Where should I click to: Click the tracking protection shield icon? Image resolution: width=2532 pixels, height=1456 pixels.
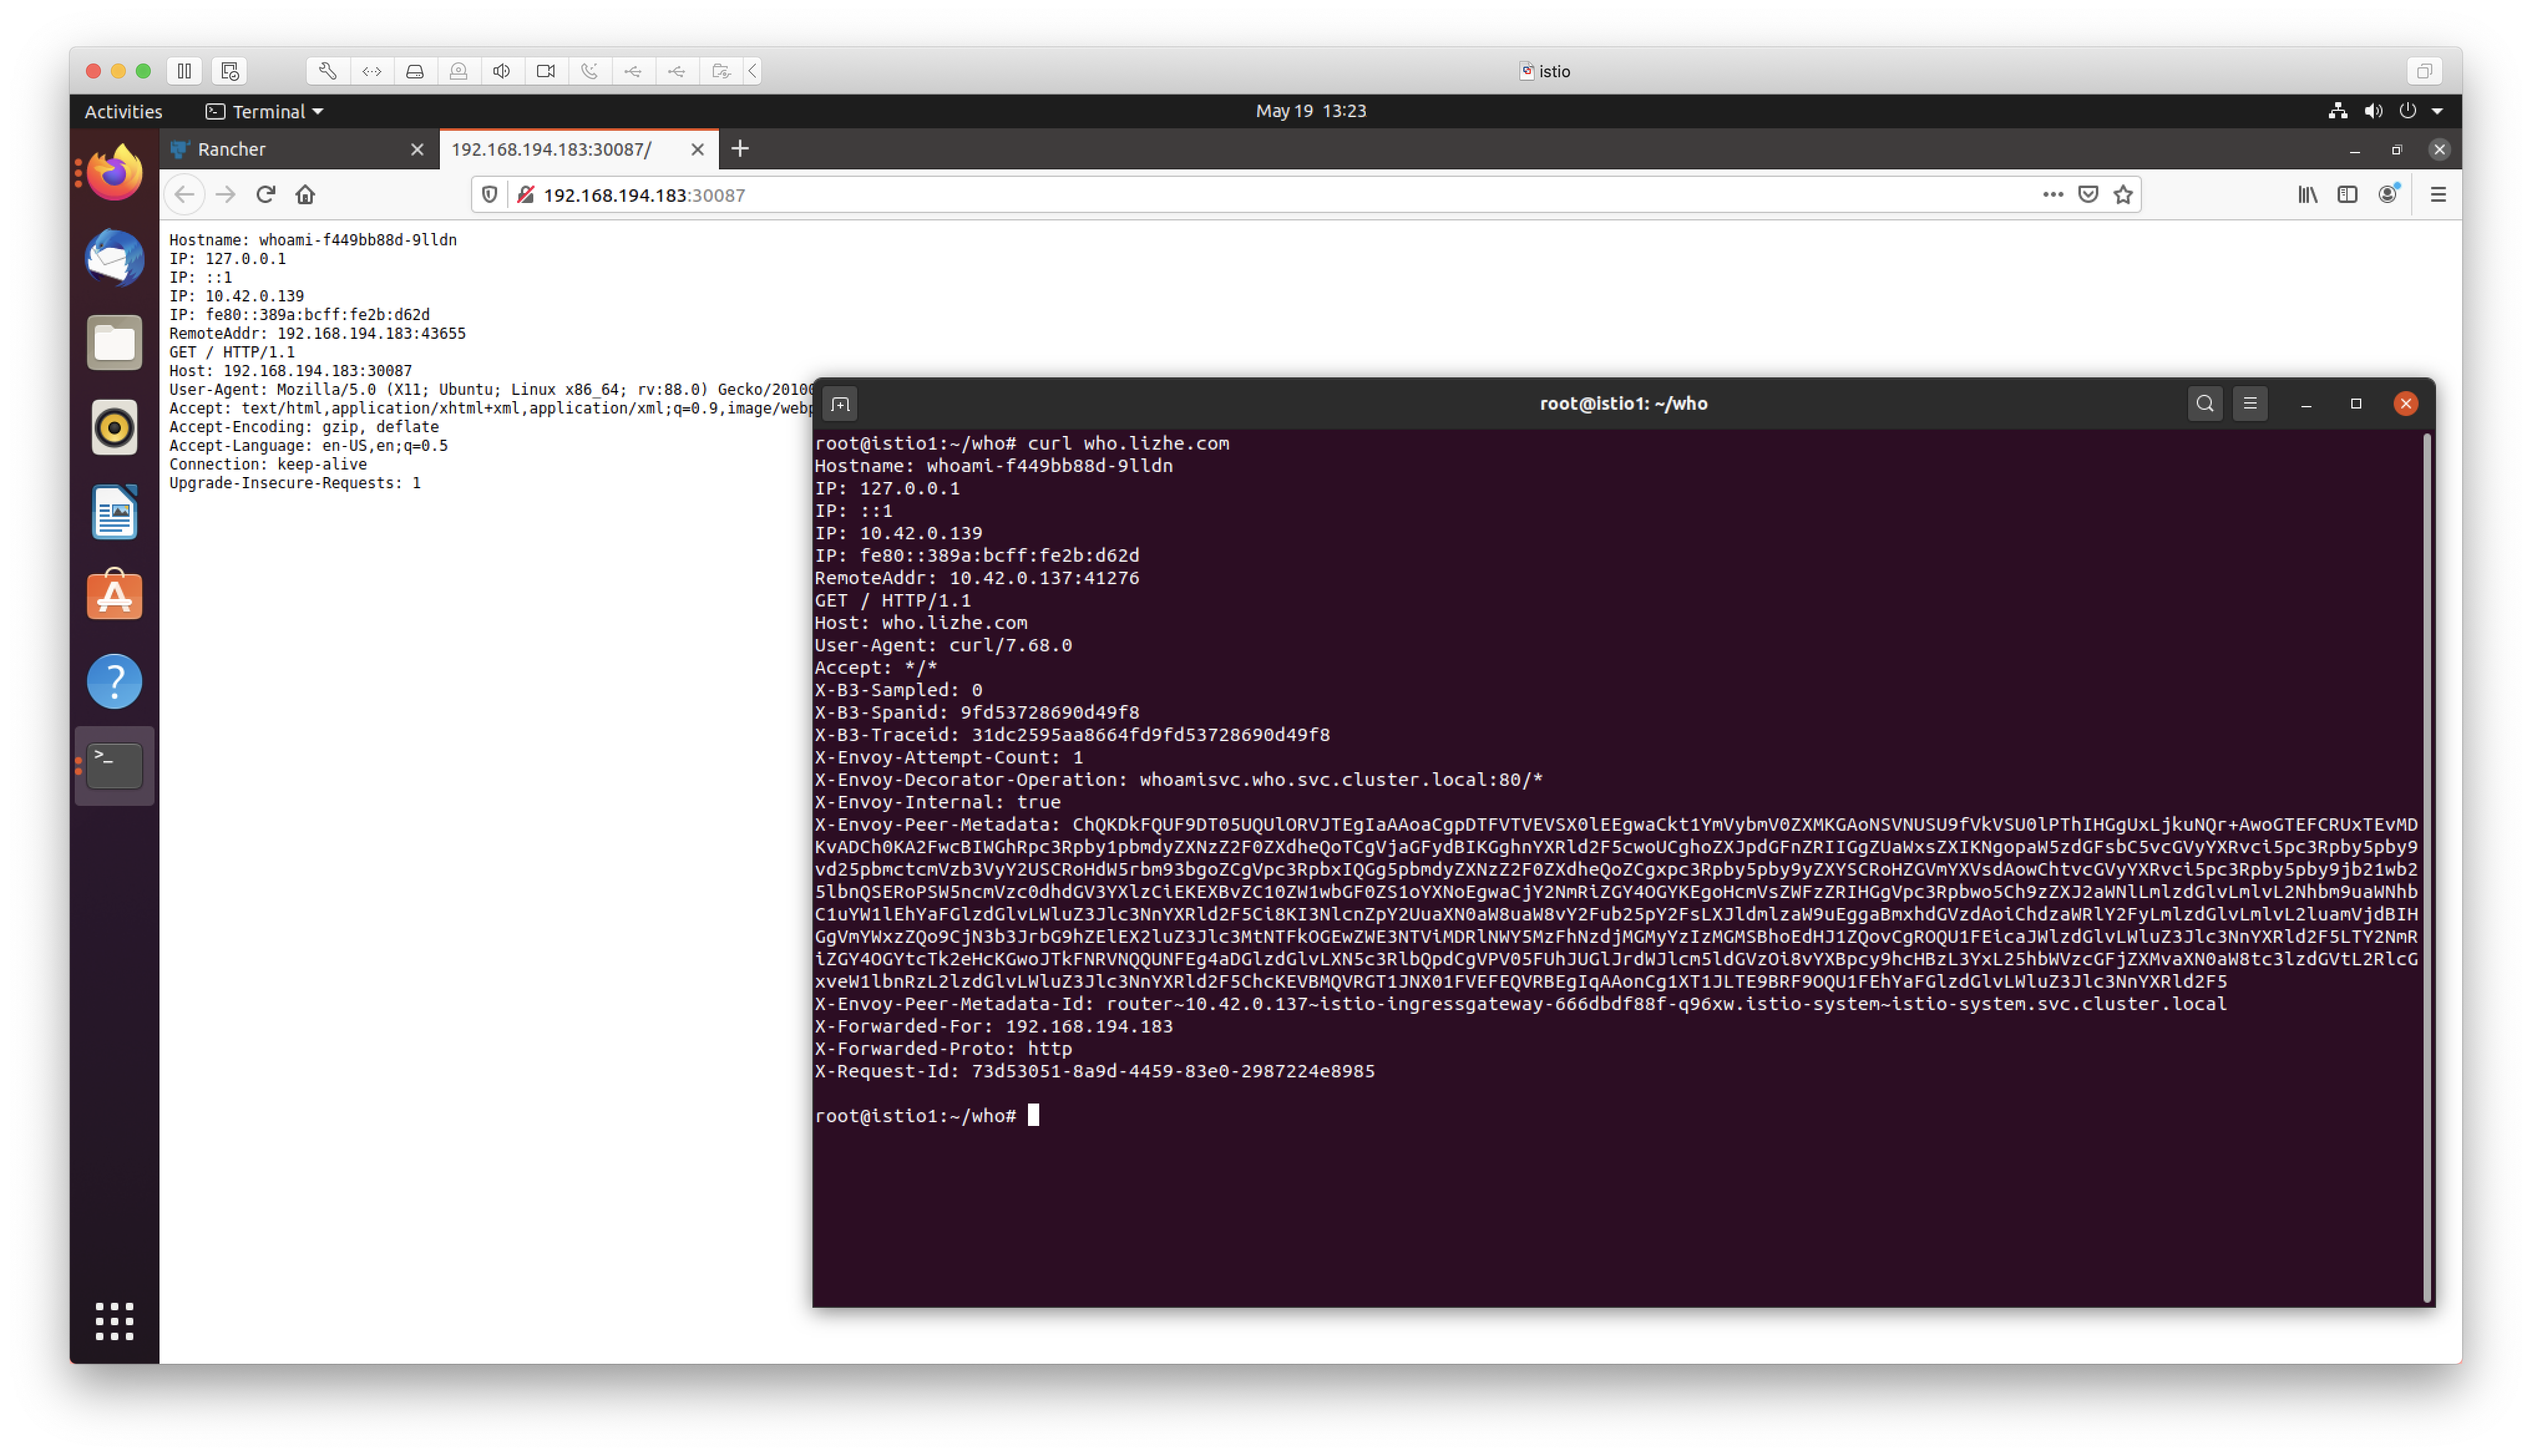pos(489,194)
